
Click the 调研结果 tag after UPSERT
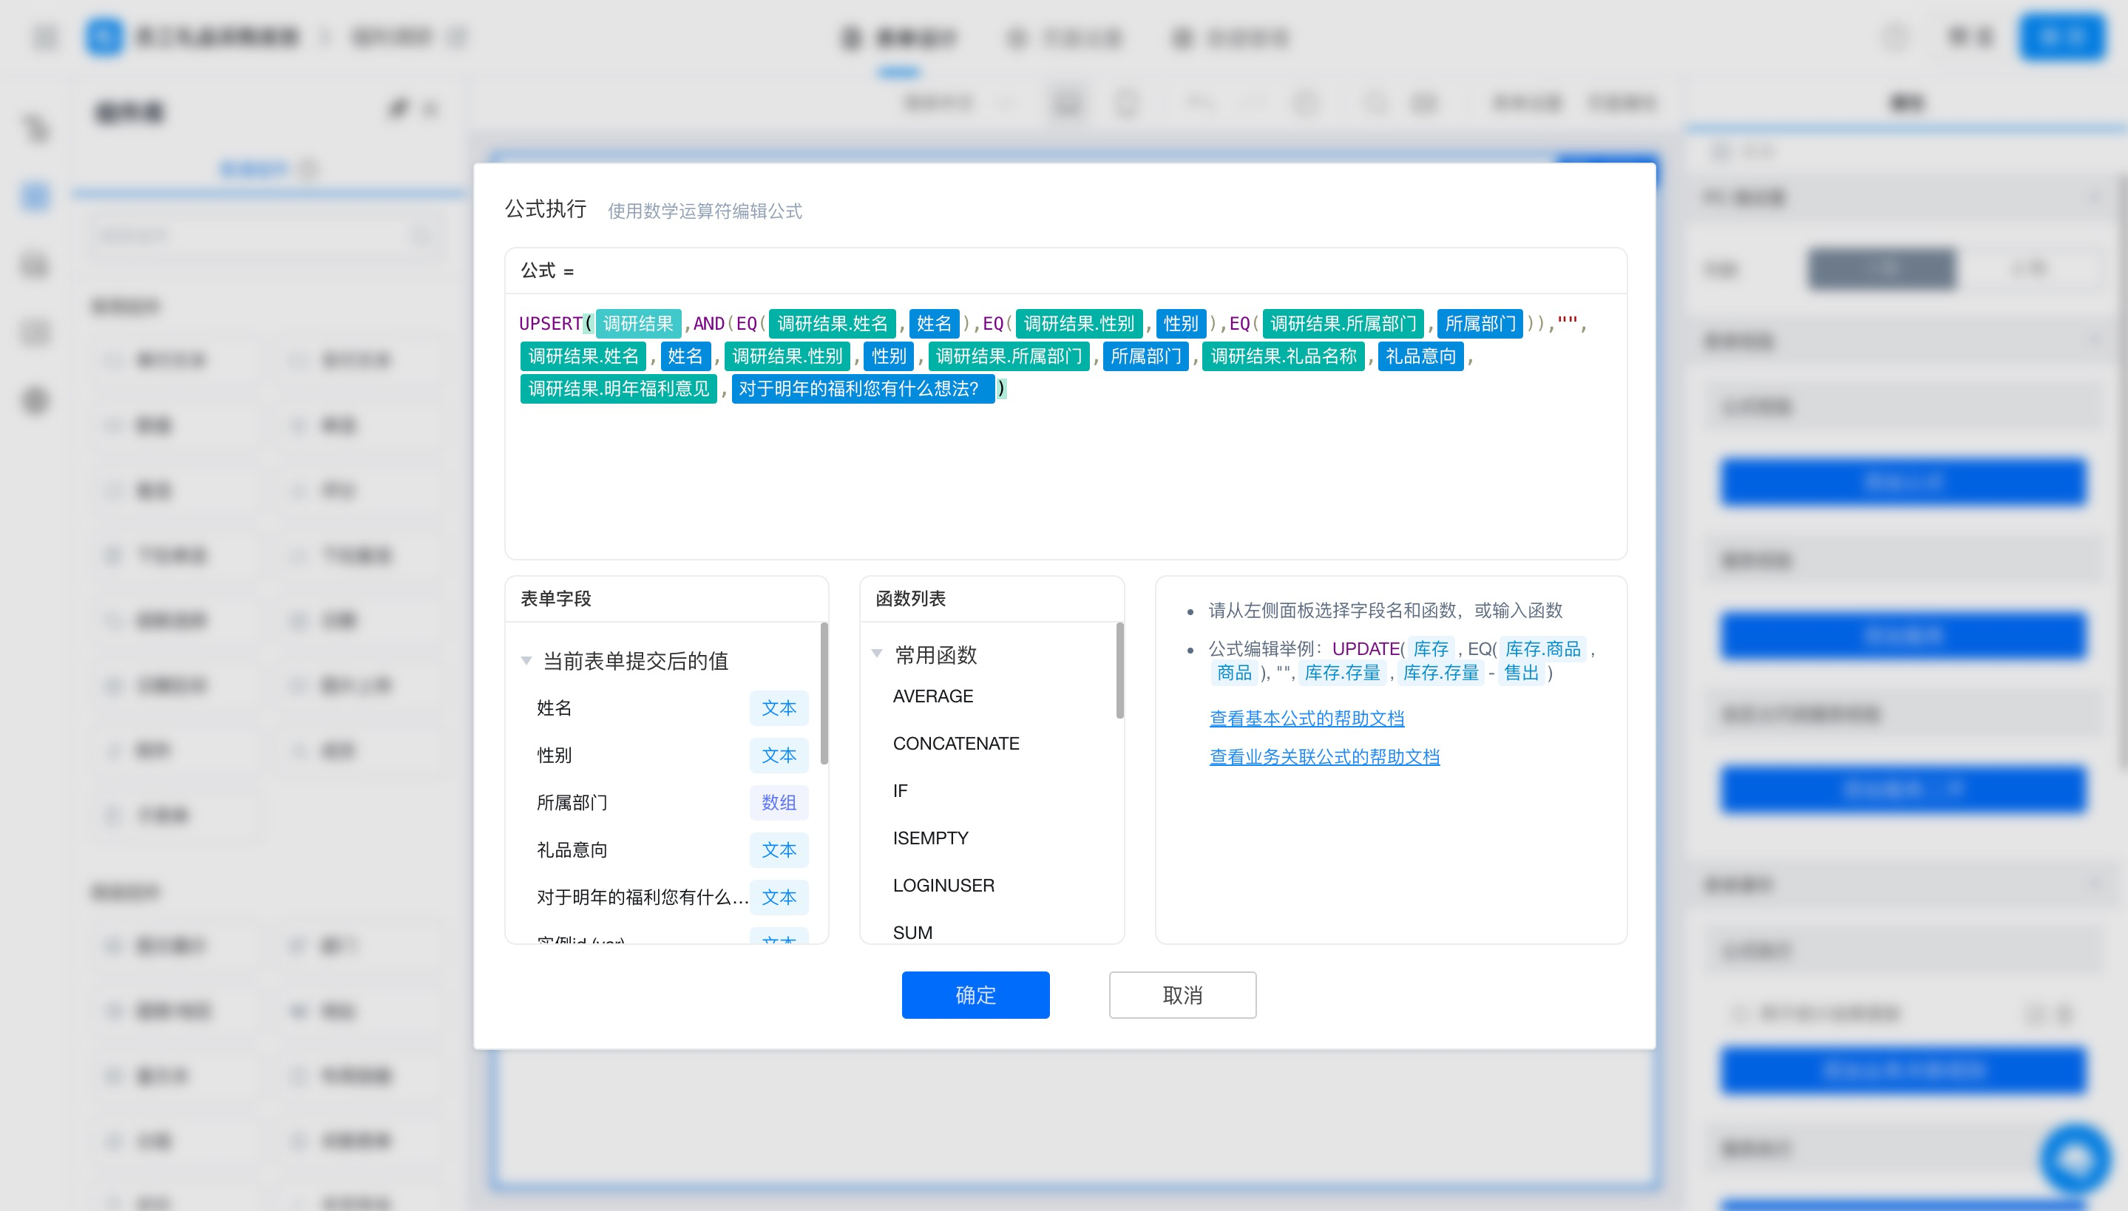(x=638, y=324)
